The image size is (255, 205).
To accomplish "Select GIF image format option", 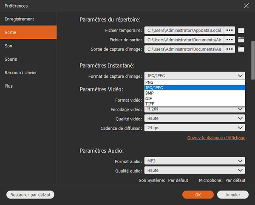I will 195,98.
